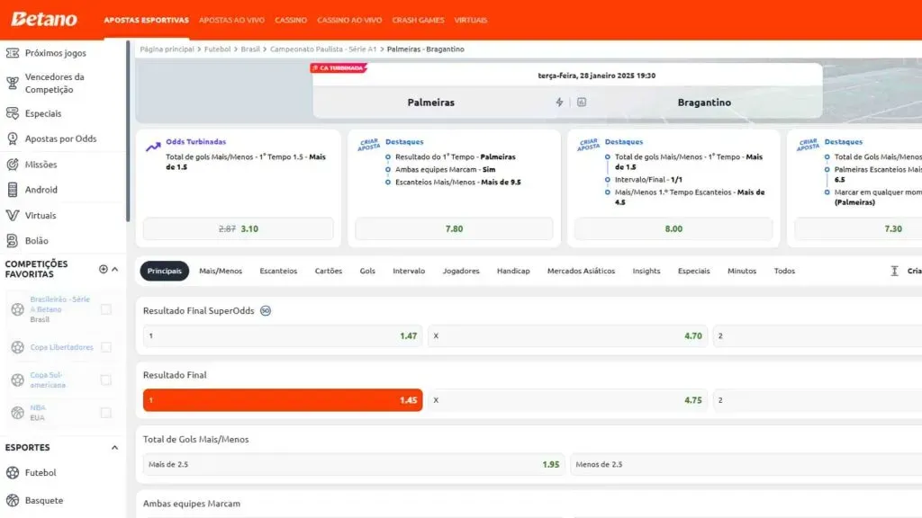
Task: Click the lightning bolt icon beside Palmeiras
Action: (x=559, y=103)
